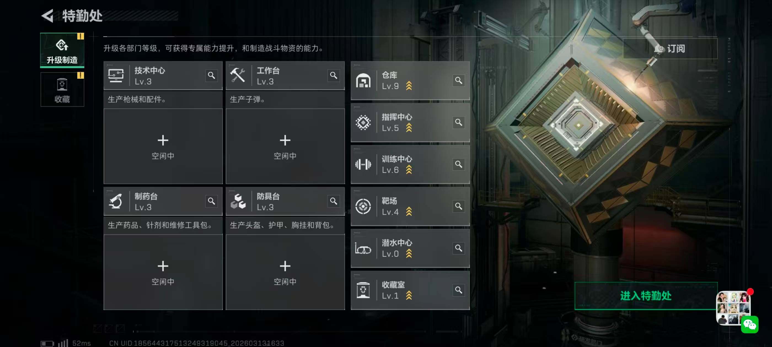Viewport: 772px width, 347px height.
Task: View details magnifier for 仓库
Action: coord(459,80)
